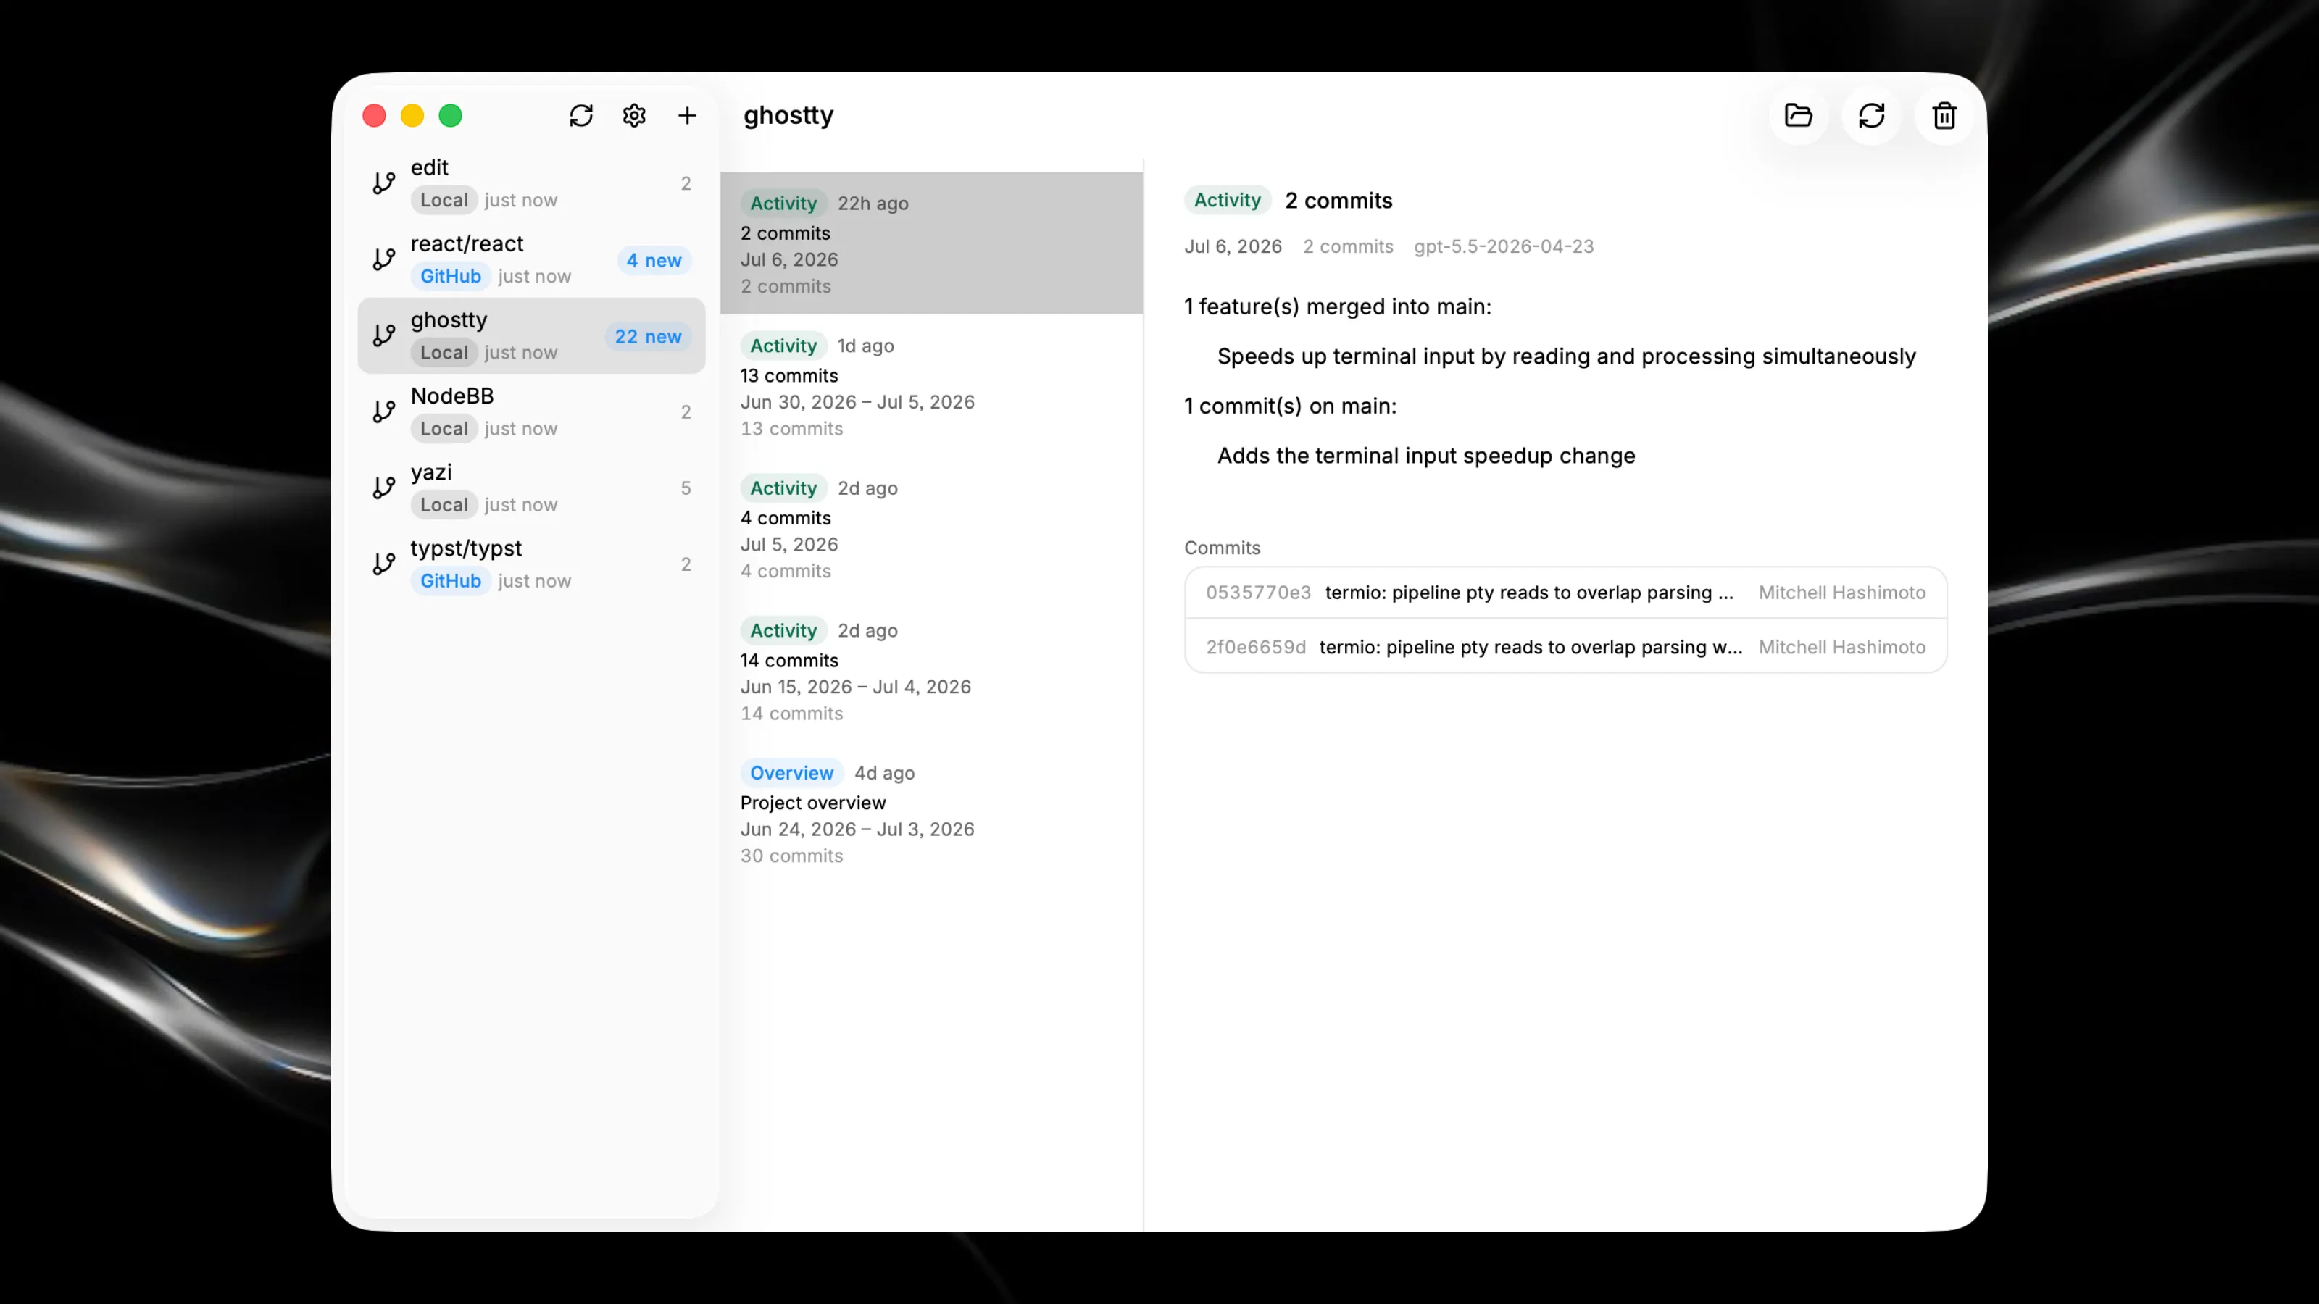Click the GitHub tag under typst/typst
Viewport: 2319px width, 1304px height.
(x=450, y=580)
